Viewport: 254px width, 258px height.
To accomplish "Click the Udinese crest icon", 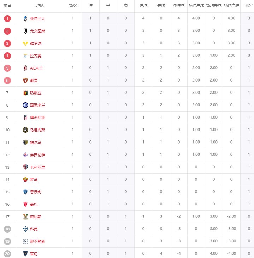I will pyautogui.click(x=25, y=130).
